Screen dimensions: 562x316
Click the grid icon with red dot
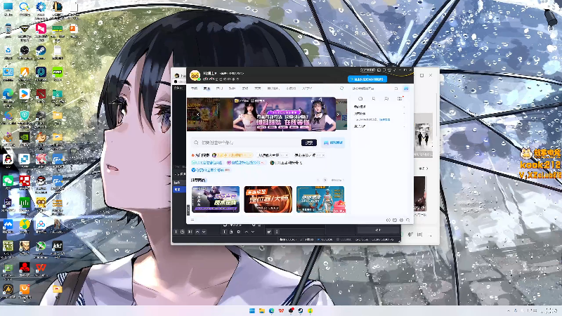pos(400,98)
